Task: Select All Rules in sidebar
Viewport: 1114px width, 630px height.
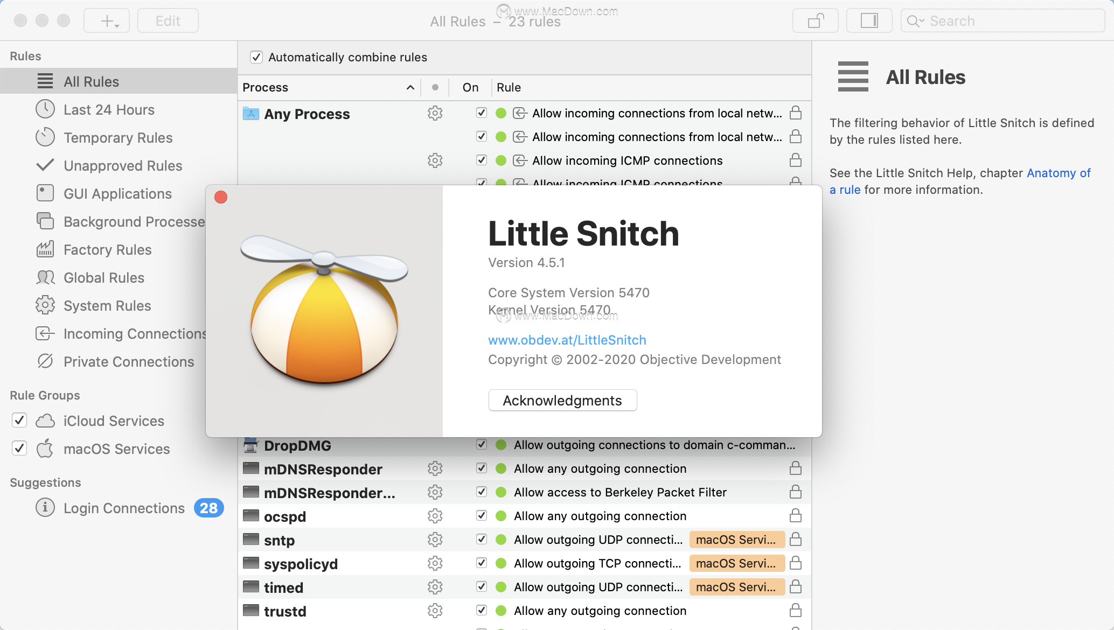Action: tap(119, 81)
